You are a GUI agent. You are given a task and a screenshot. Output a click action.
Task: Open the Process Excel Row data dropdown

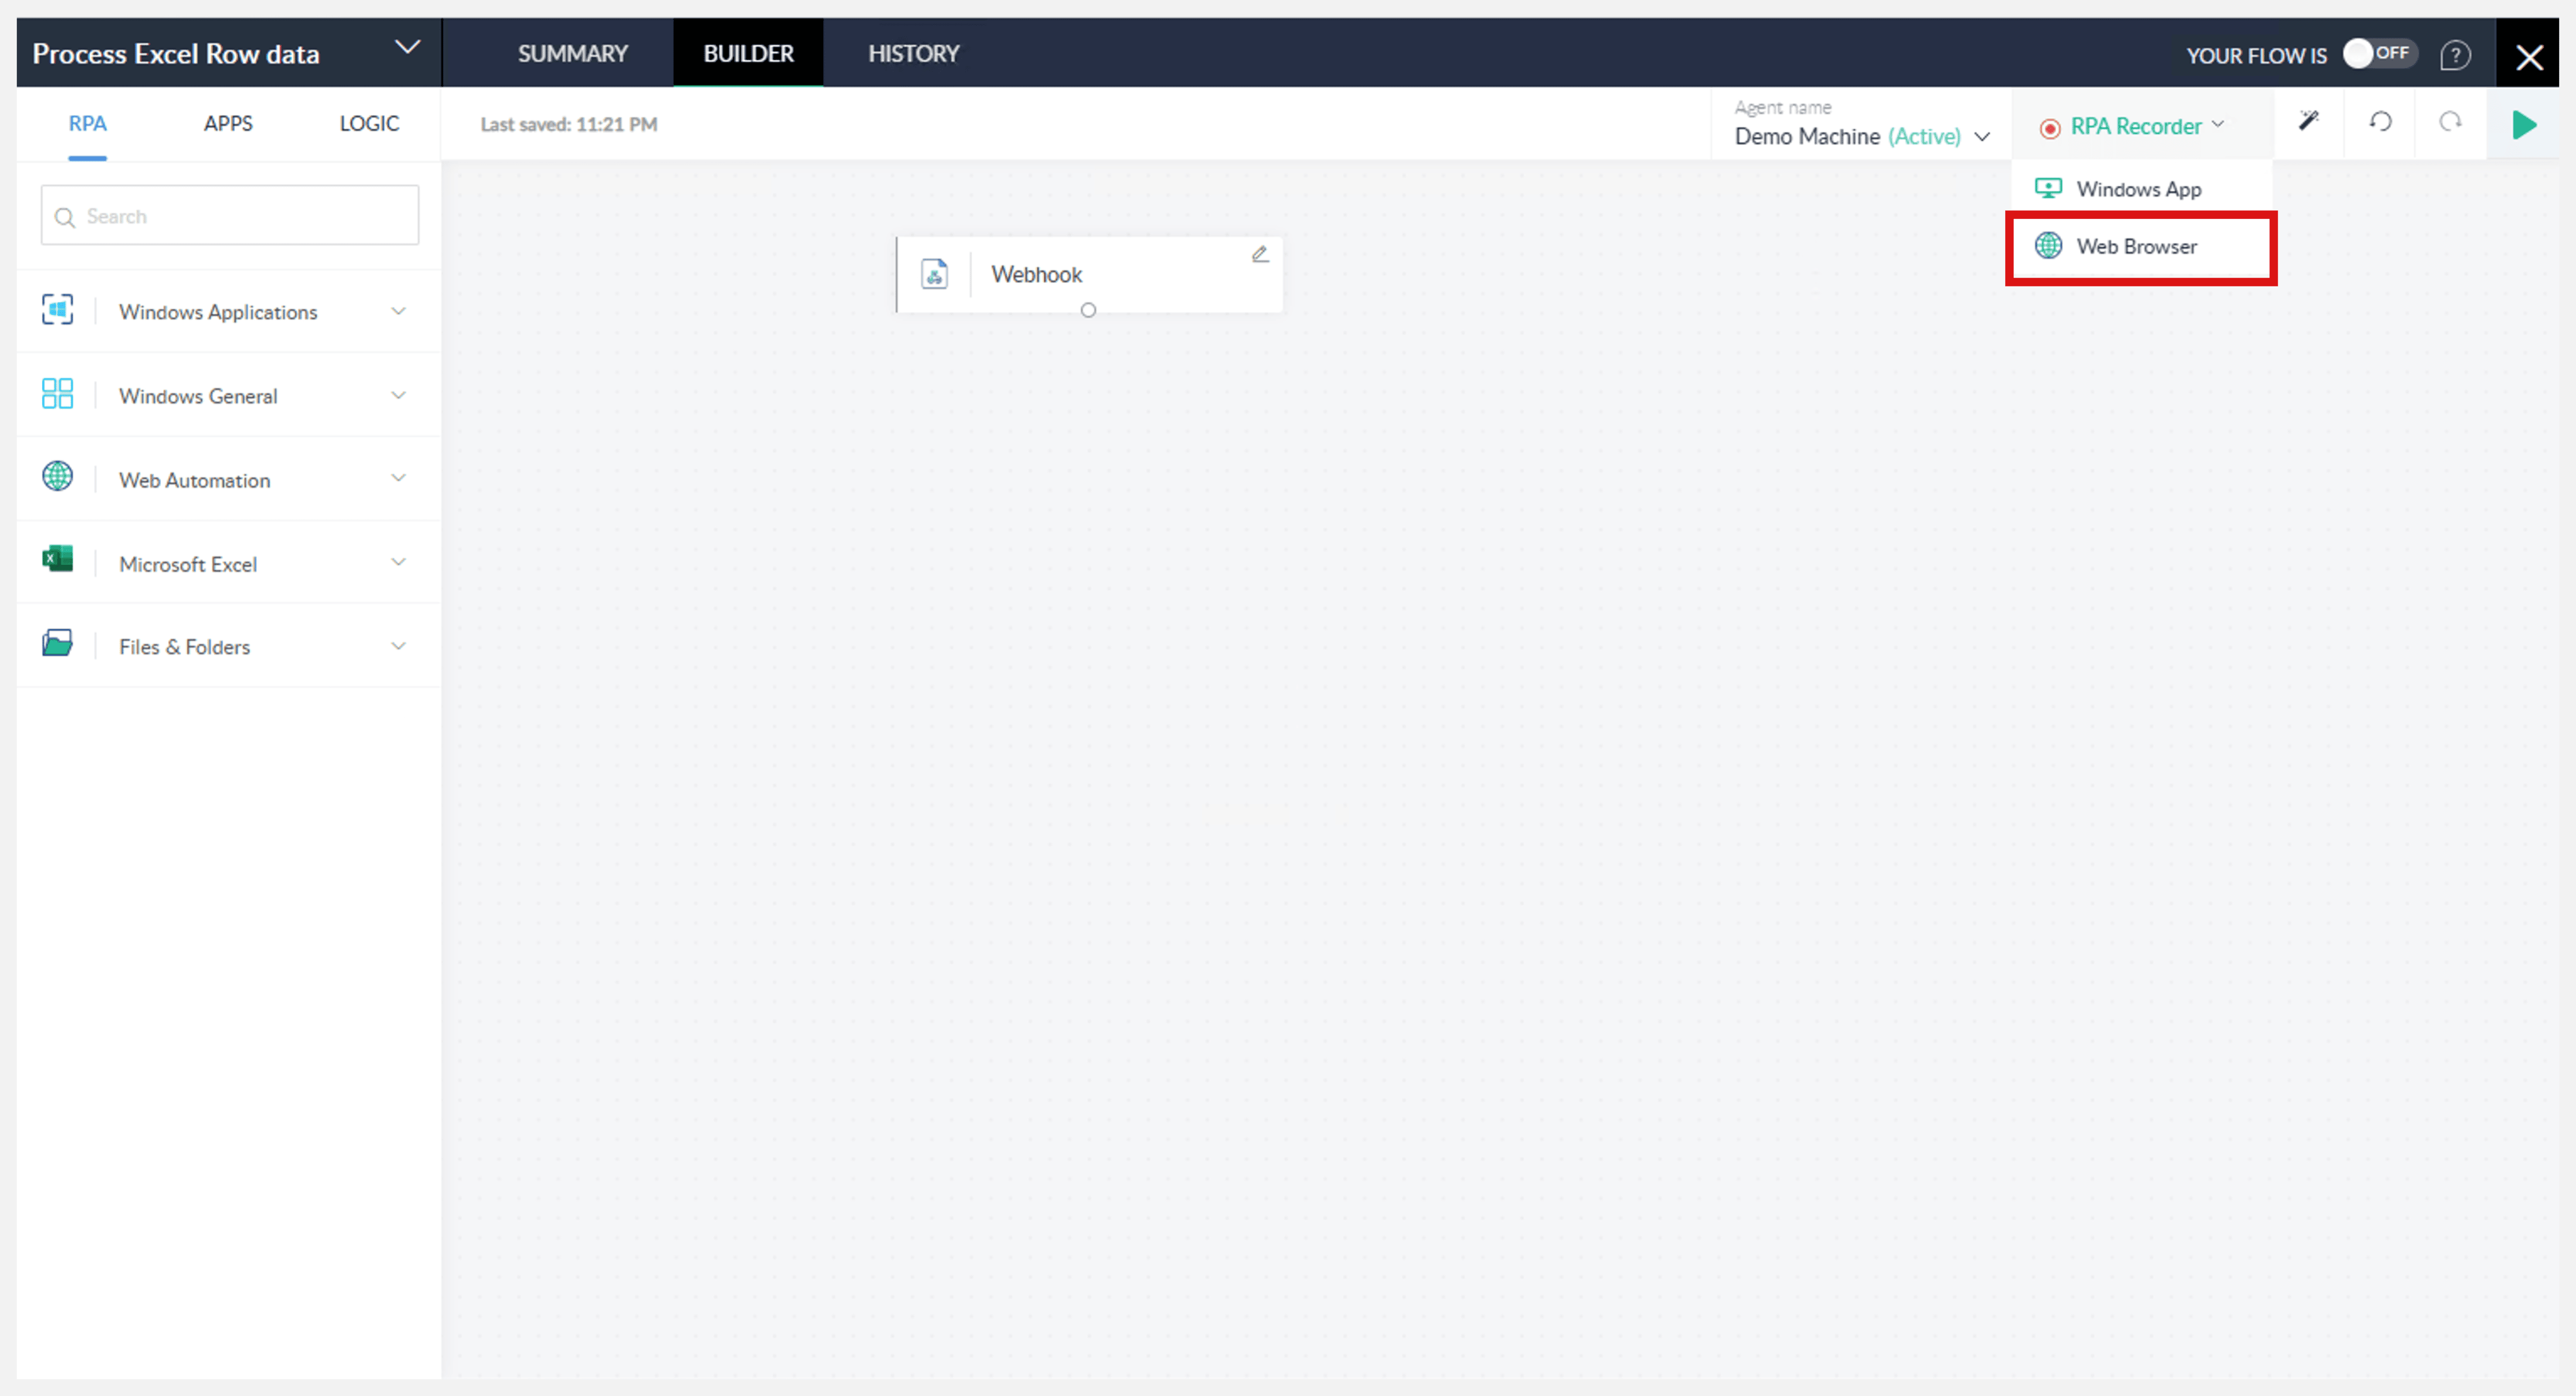tap(406, 48)
